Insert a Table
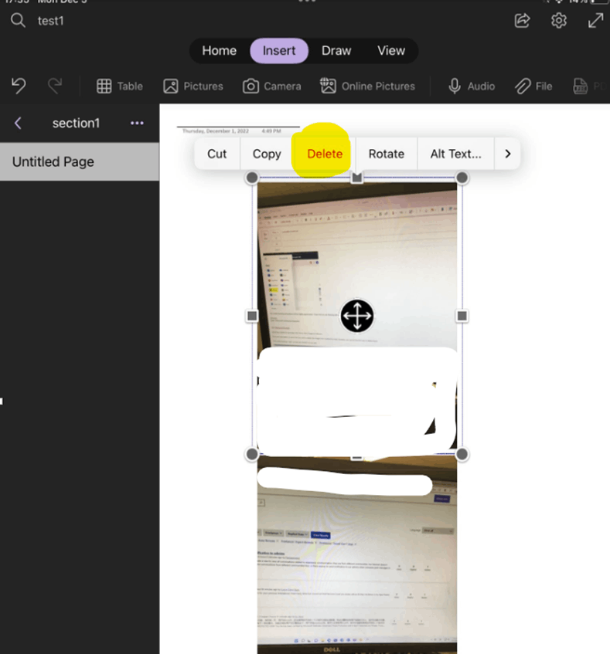 [120, 86]
